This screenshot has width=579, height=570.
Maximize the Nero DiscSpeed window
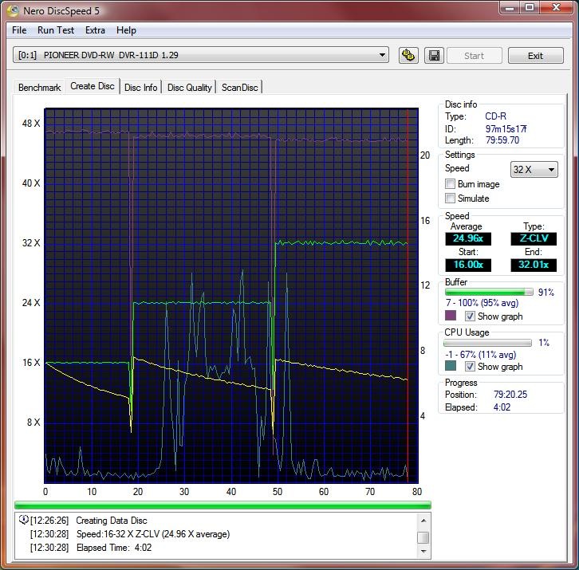[x=529, y=7]
